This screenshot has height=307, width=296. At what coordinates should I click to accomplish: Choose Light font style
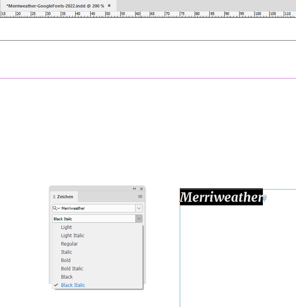click(97, 227)
